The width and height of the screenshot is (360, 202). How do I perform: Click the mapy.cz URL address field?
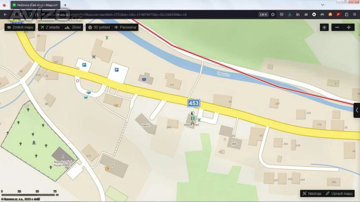point(117,14)
